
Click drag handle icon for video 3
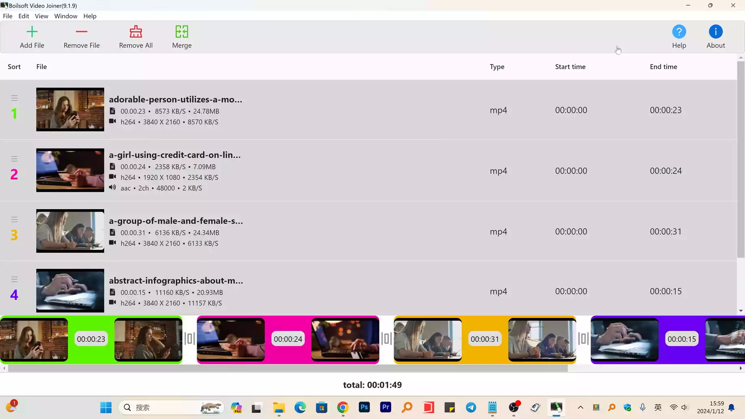coord(14,219)
